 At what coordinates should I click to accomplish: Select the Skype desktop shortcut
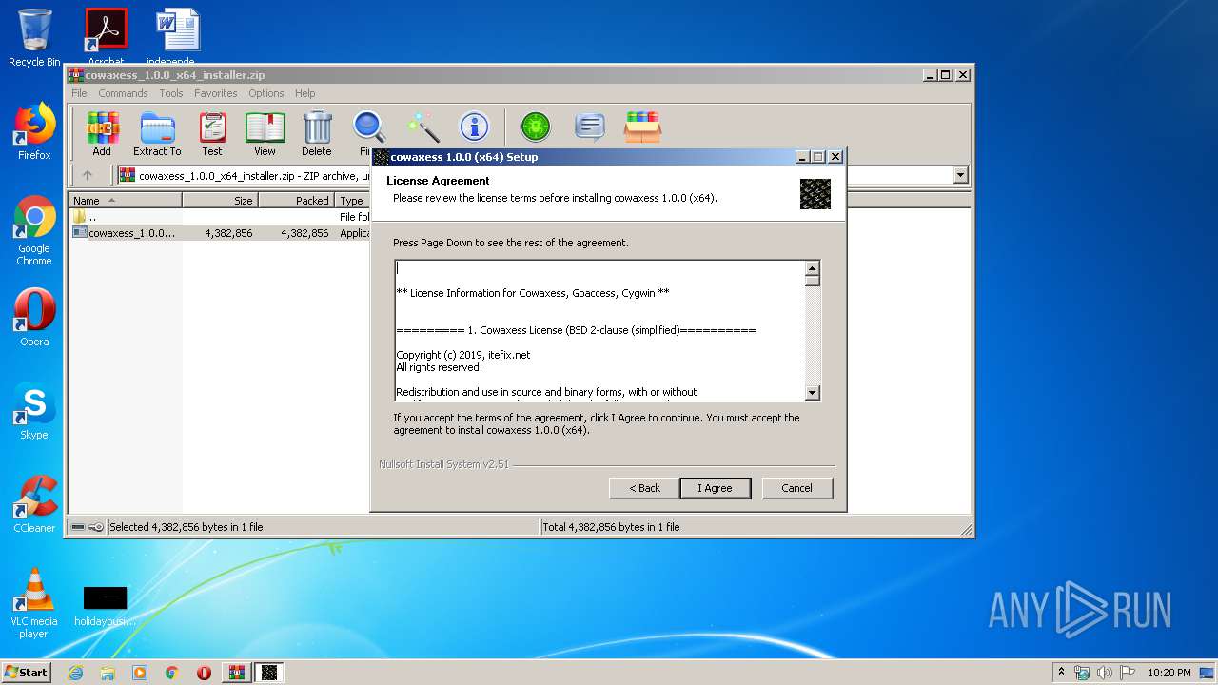click(34, 411)
